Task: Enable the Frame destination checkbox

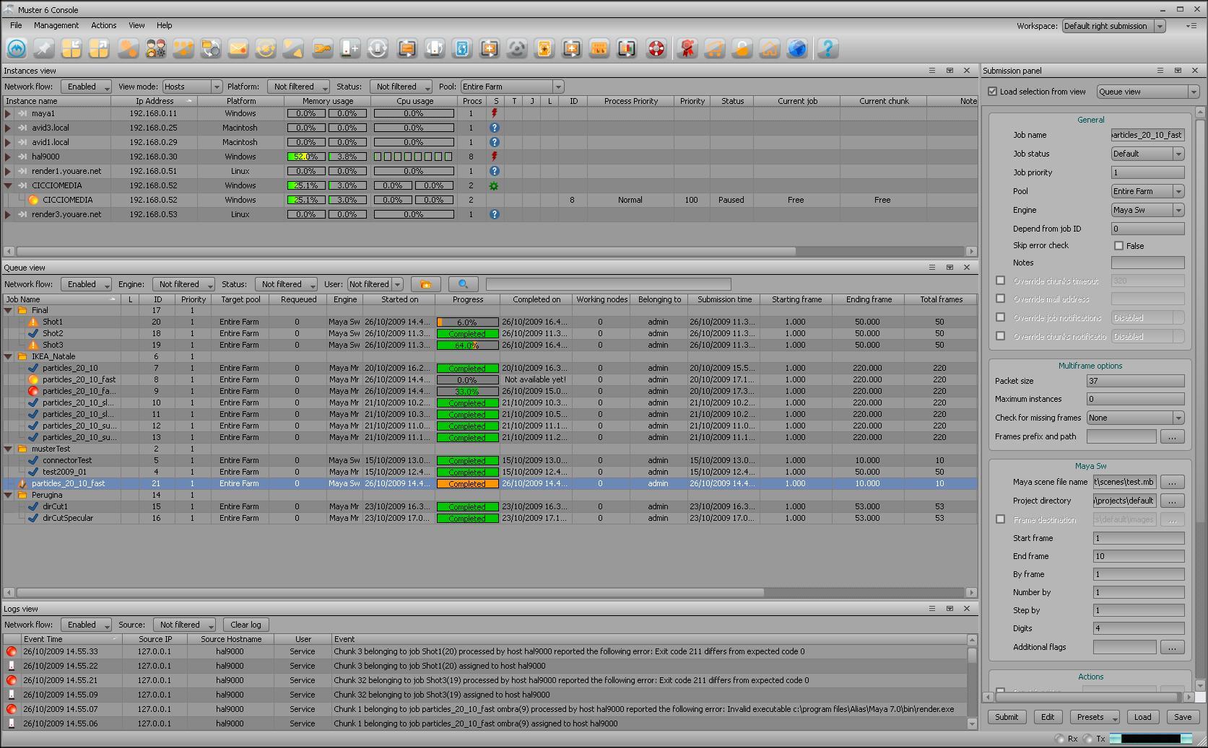Action: (1001, 519)
